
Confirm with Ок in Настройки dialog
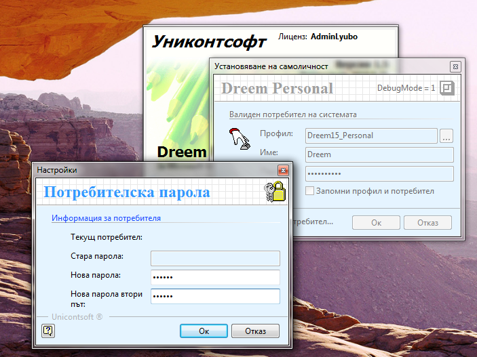coord(204,331)
